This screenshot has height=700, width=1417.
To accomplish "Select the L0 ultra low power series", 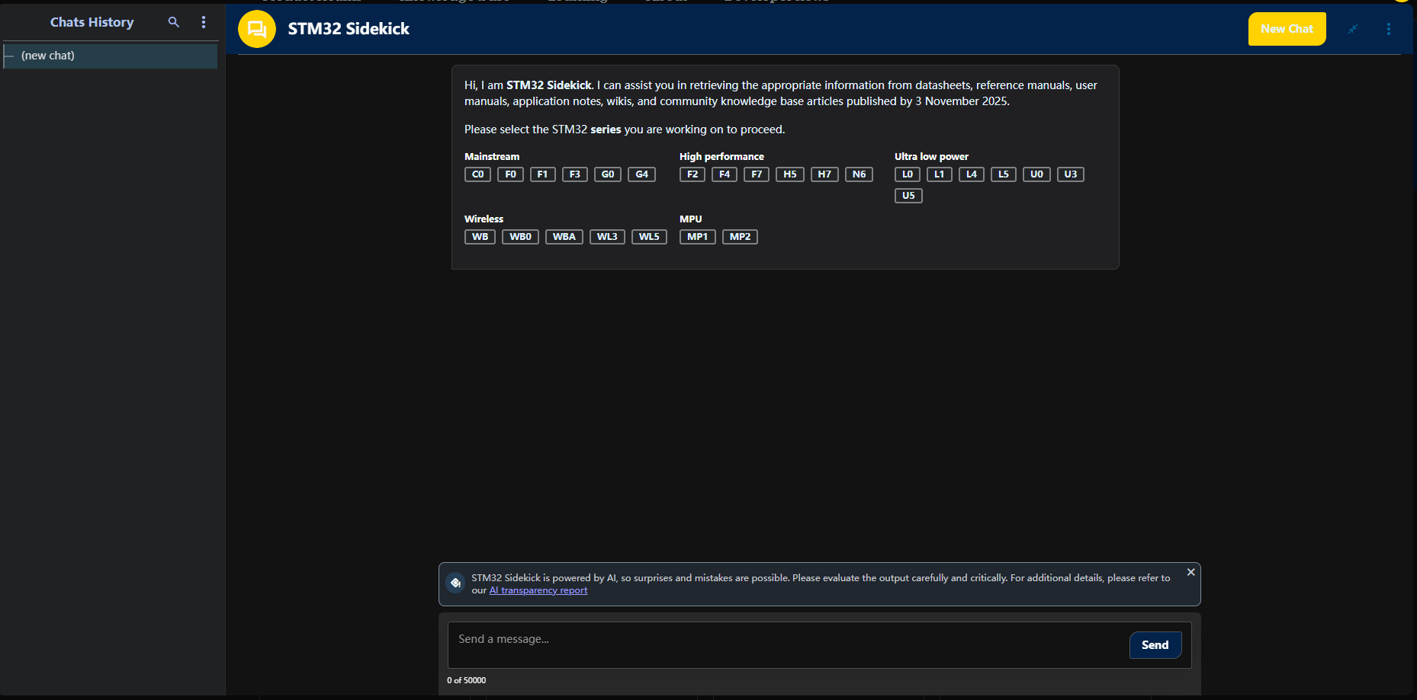I will point(908,174).
